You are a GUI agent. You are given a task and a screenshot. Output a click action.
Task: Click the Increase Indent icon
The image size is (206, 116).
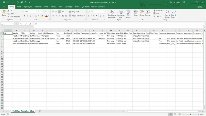[66, 16]
